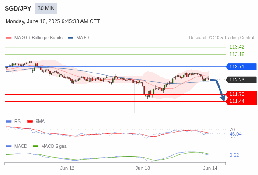258x175 pixels.
Task: Select the 9MA legend label
Action: tap(40, 122)
